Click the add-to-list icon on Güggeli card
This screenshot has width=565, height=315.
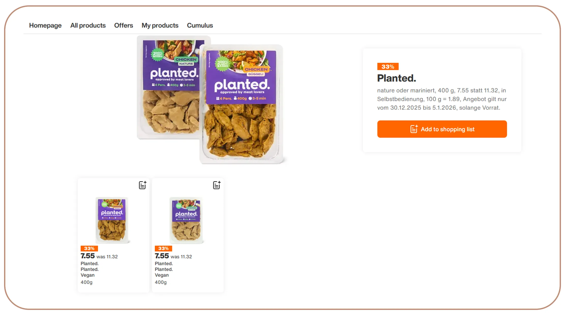(x=143, y=185)
